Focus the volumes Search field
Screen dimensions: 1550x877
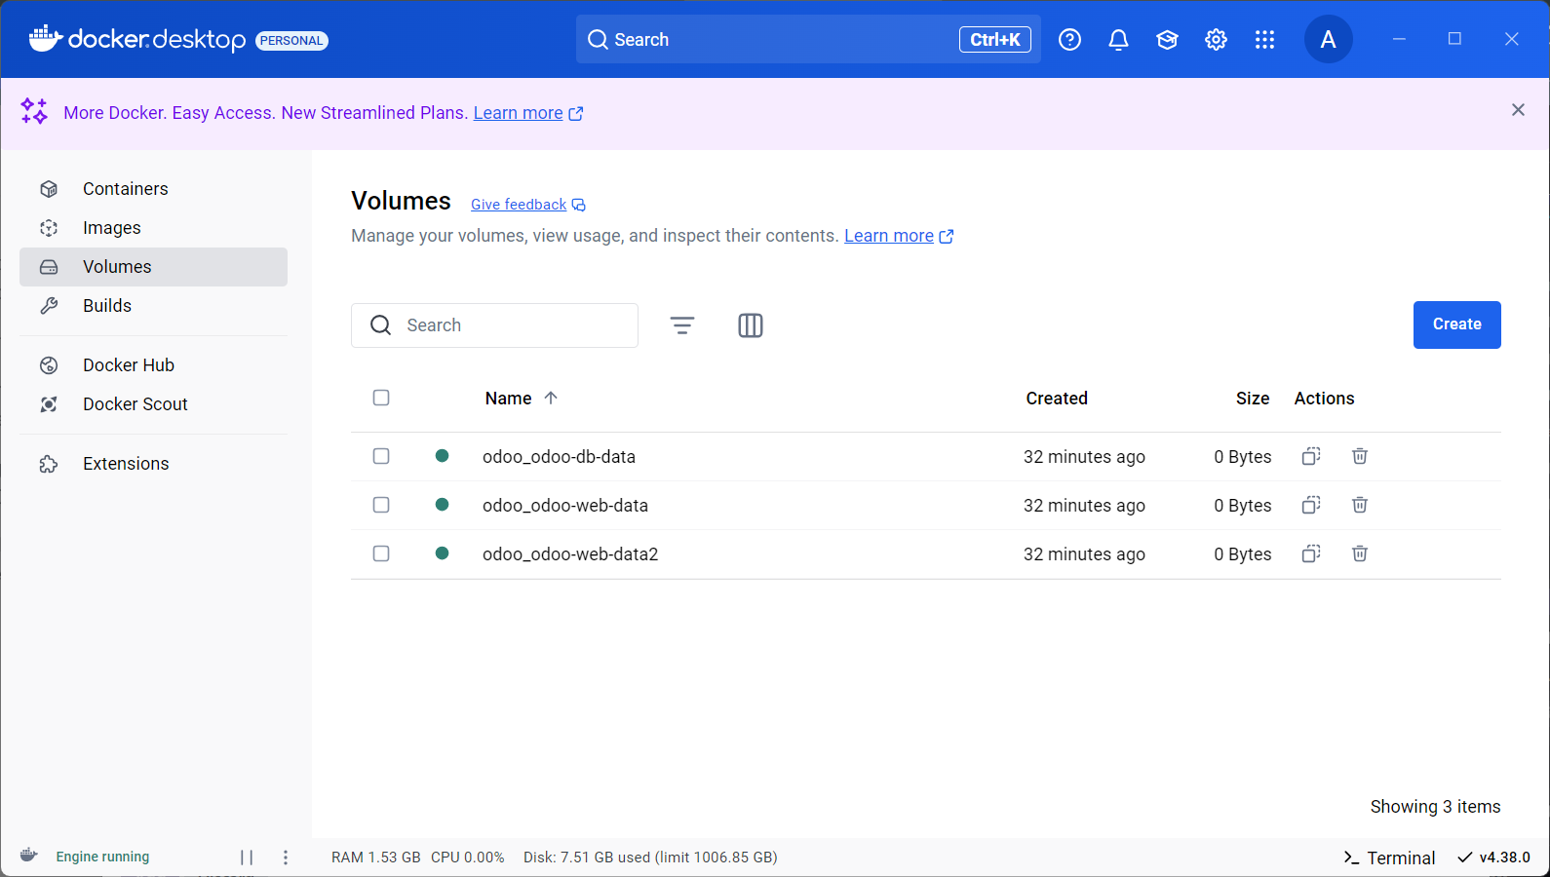[494, 325]
